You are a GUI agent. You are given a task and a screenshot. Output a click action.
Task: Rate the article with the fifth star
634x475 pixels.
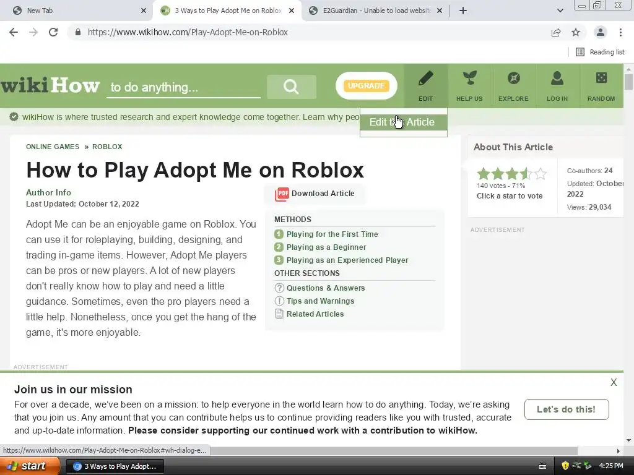[540, 174]
